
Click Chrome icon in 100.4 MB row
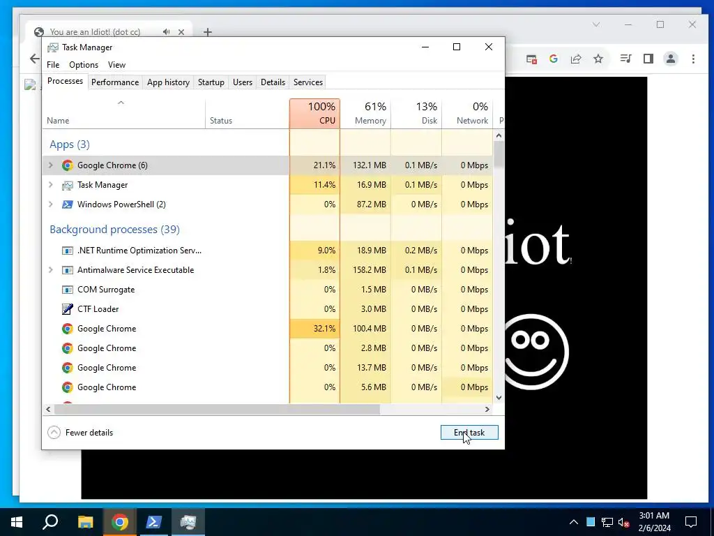[68, 329]
